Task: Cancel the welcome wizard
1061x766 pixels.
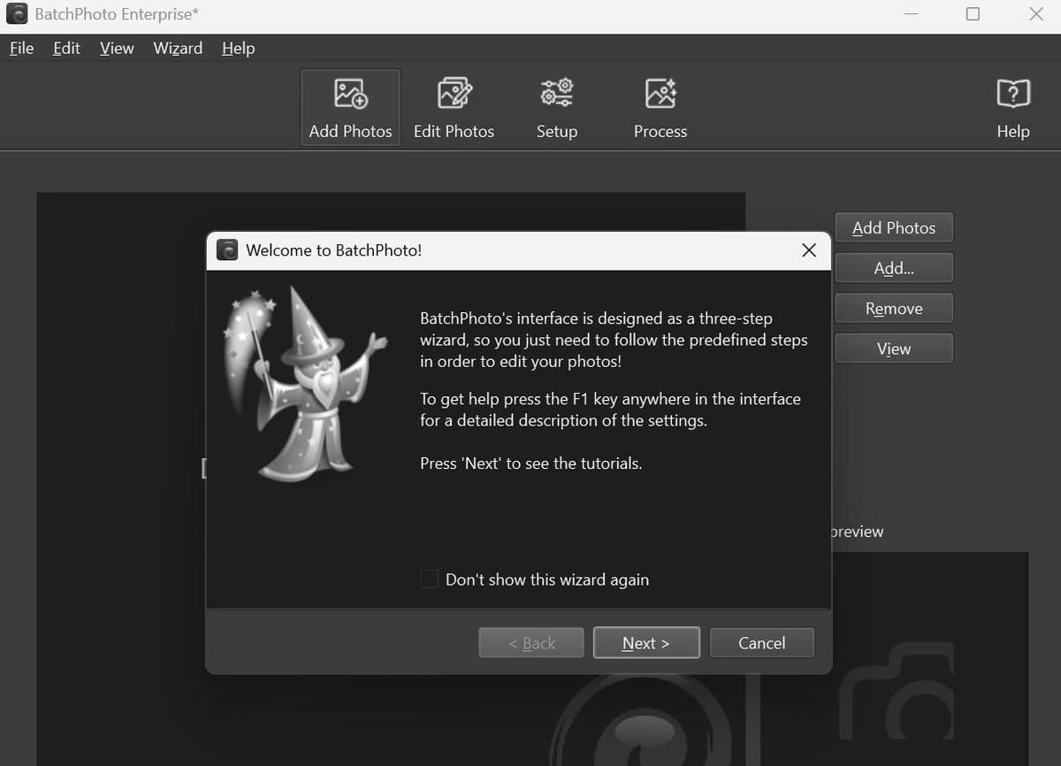Action: 761,643
